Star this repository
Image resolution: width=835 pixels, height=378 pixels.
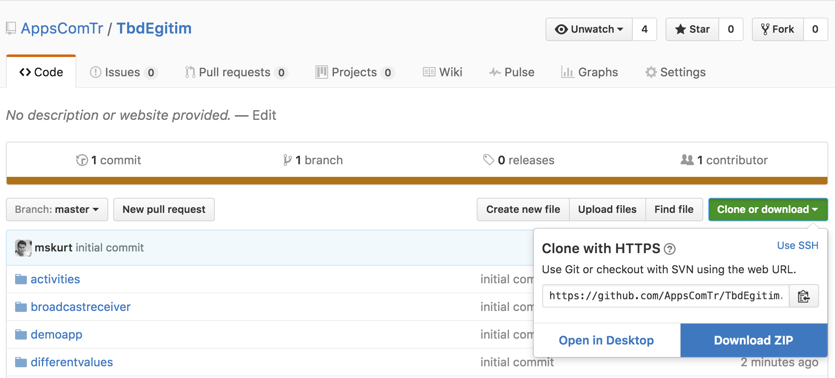tap(692, 29)
